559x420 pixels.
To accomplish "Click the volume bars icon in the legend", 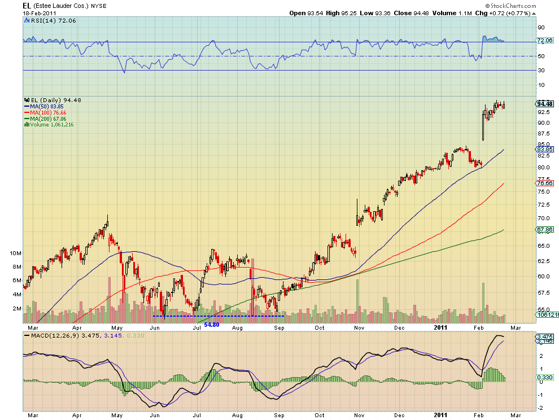I will (27, 124).
